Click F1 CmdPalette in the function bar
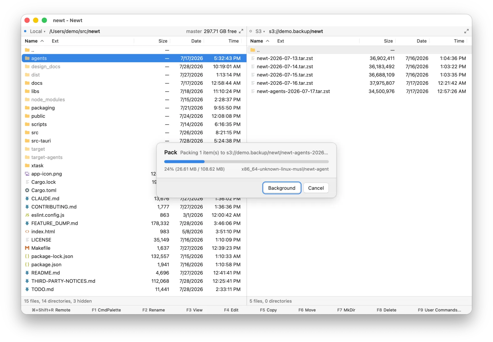493x342 pixels. click(106, 310)
